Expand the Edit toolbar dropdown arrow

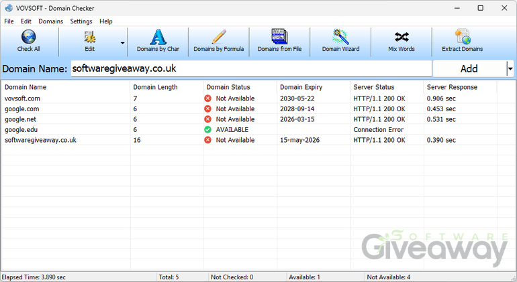tap(122, 42)
